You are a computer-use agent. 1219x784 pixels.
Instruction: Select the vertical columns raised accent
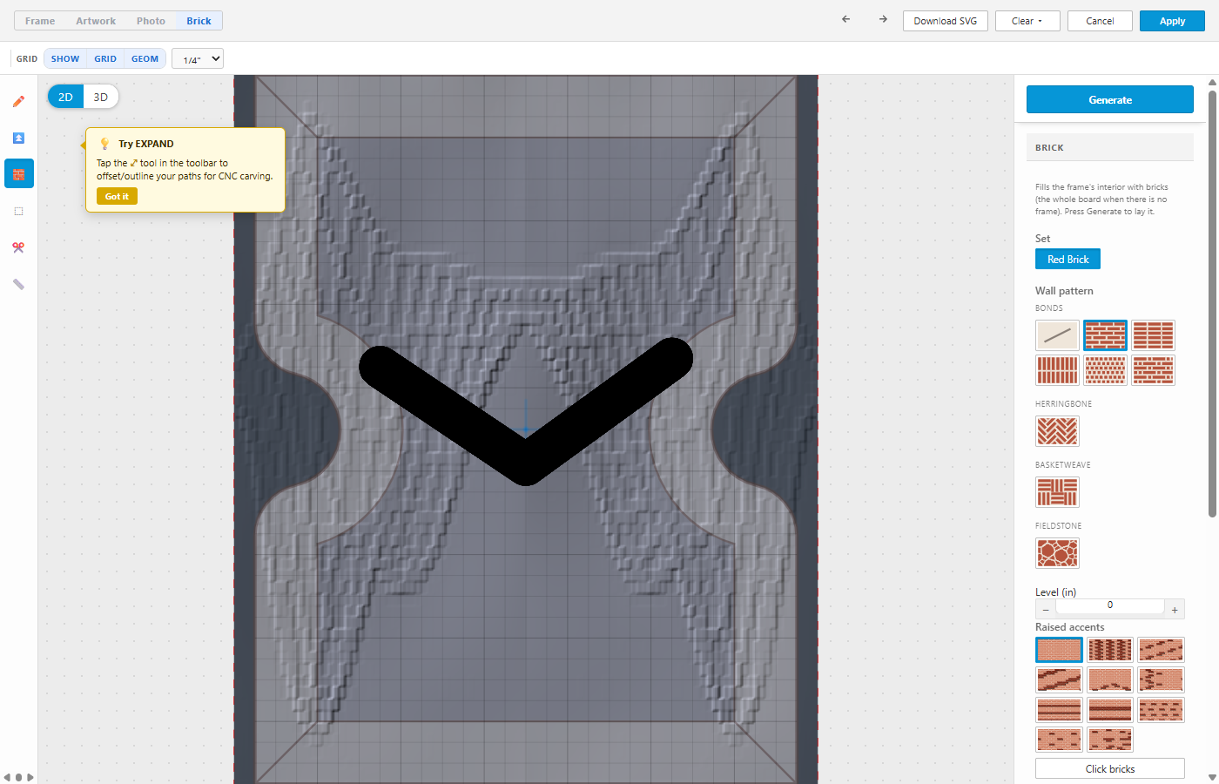point(1110,650)
